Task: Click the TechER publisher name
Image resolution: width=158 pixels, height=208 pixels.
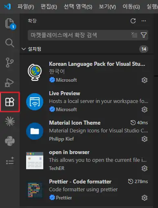Action: (57, 168)
